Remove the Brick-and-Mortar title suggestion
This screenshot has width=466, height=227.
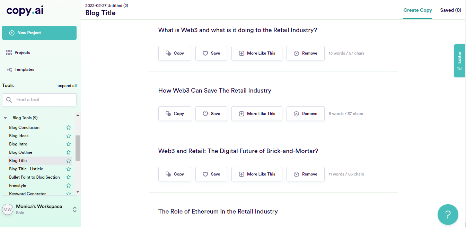point(305,174)
